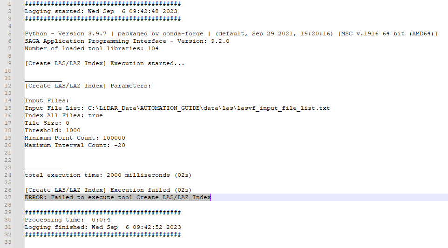Click the 'Execution failed (02s)' line
This screenshot has height=248, width=448.
108,190
